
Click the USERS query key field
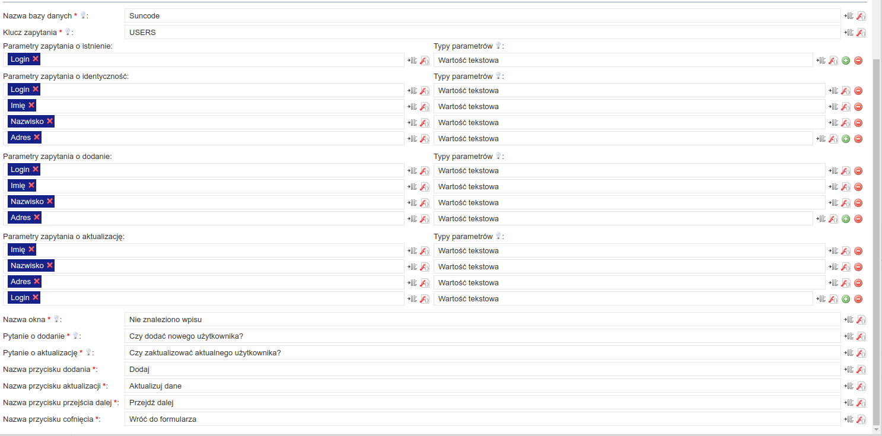tap(483, 33)
